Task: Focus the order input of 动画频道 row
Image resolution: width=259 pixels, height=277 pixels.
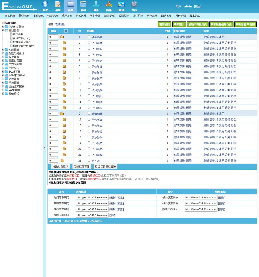Action: click(x=53, y=37)
